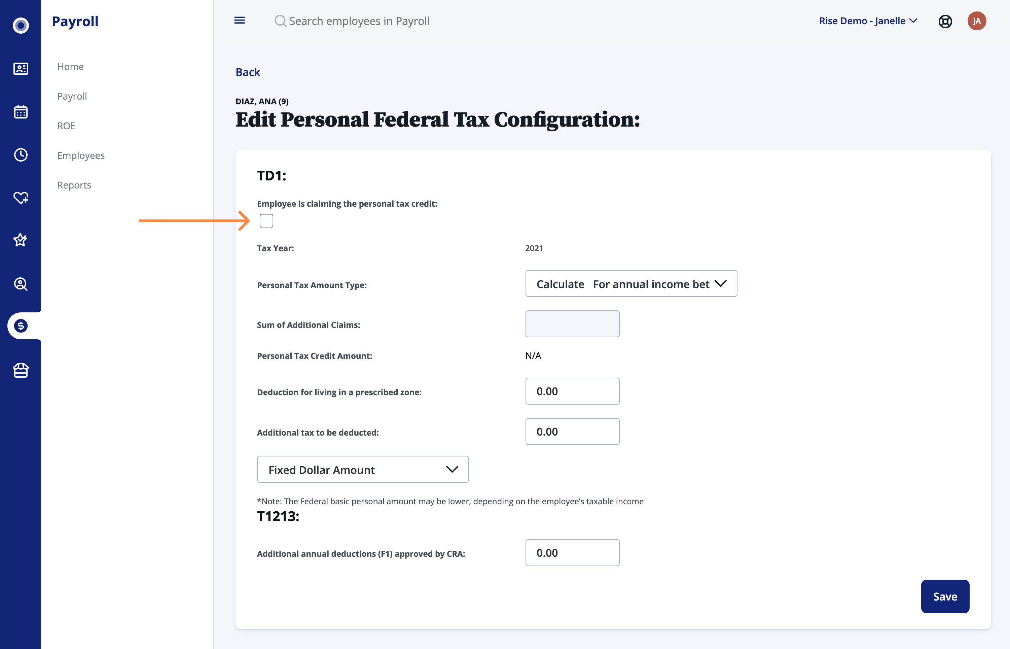Image resolution: width=1010 pixels, height=649 pixels.
Task: Click the Save button
Action: (945, 596)
